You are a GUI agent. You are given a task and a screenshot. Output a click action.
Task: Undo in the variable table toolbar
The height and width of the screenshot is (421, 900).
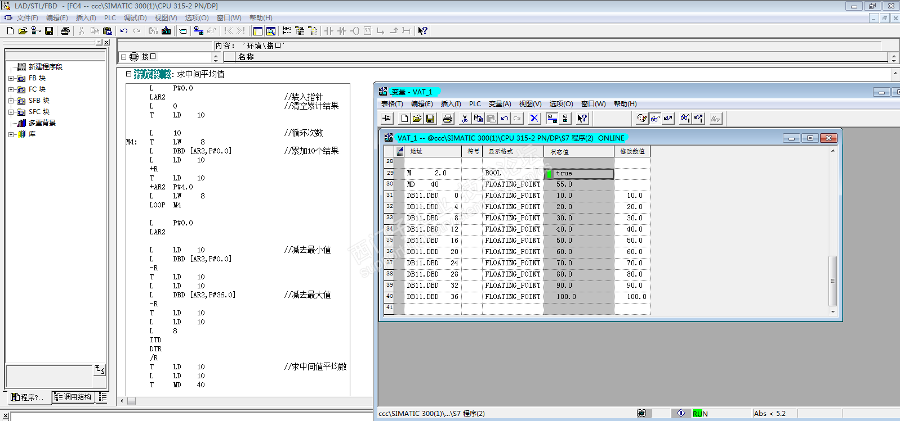(505, 118)
